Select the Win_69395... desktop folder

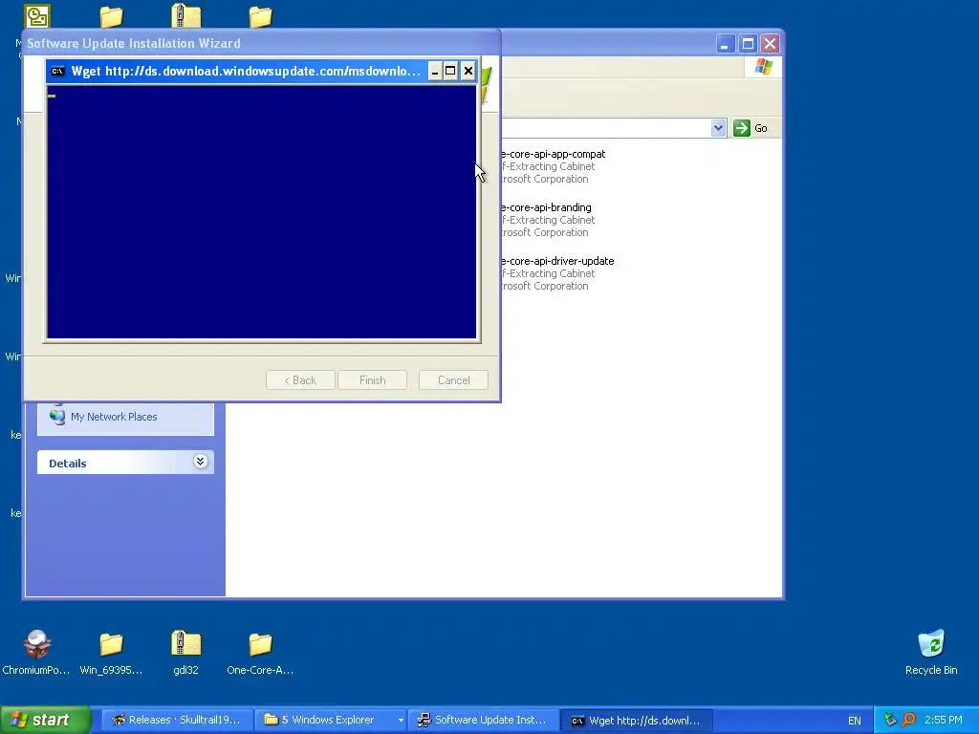(111, 652)
